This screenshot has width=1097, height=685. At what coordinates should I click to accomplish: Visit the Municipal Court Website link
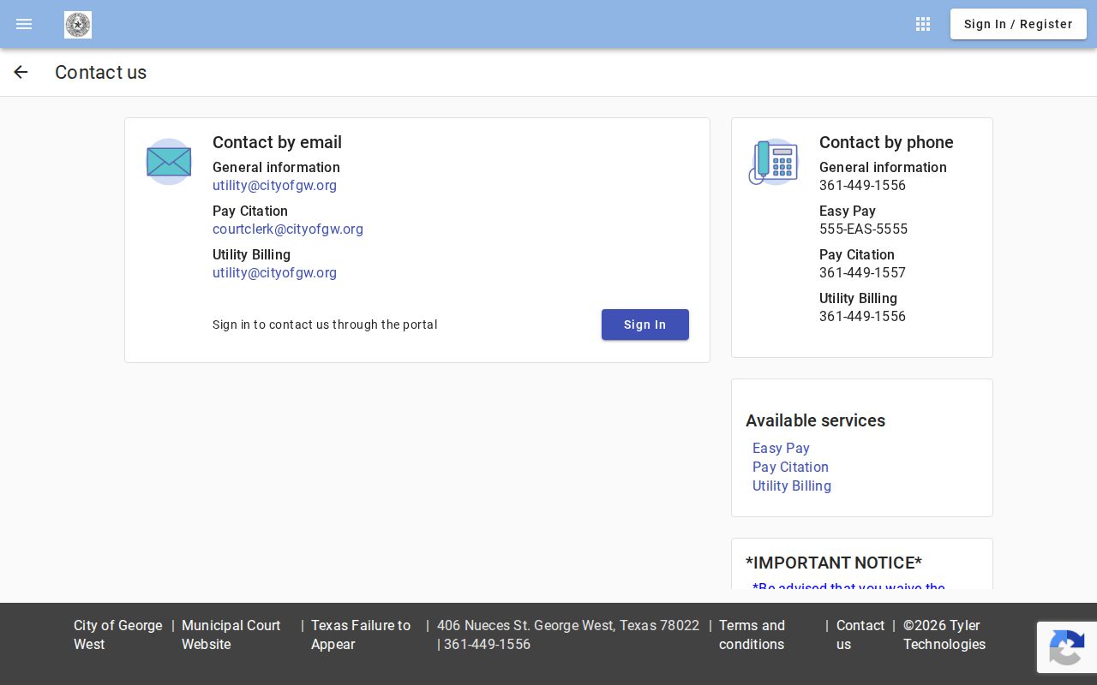231,634
